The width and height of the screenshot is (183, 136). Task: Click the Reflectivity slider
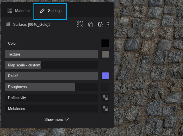[x=52, y=98]
